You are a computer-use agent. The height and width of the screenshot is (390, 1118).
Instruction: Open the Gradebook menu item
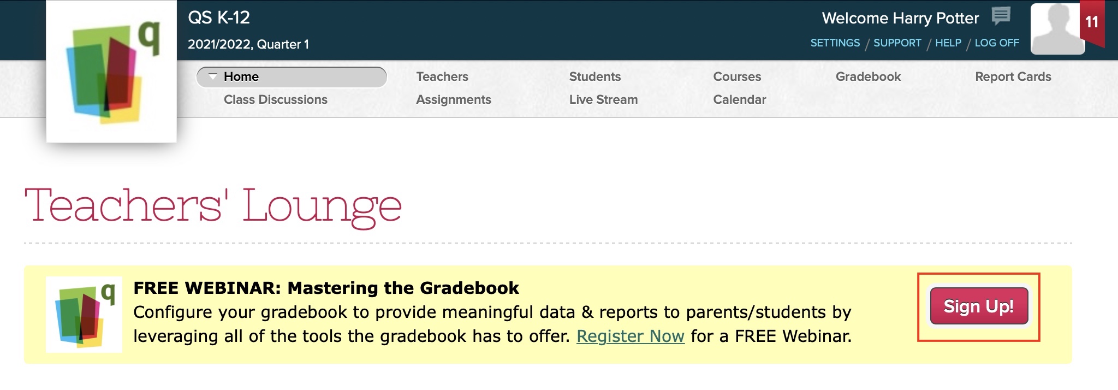point(868,76)
